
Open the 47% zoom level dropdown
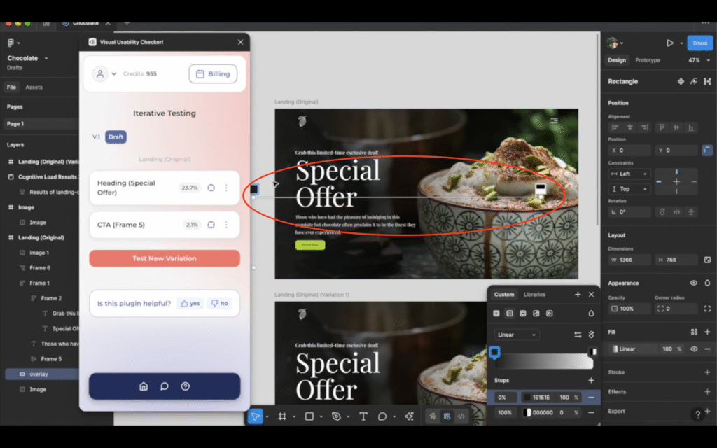click(697, 60)
